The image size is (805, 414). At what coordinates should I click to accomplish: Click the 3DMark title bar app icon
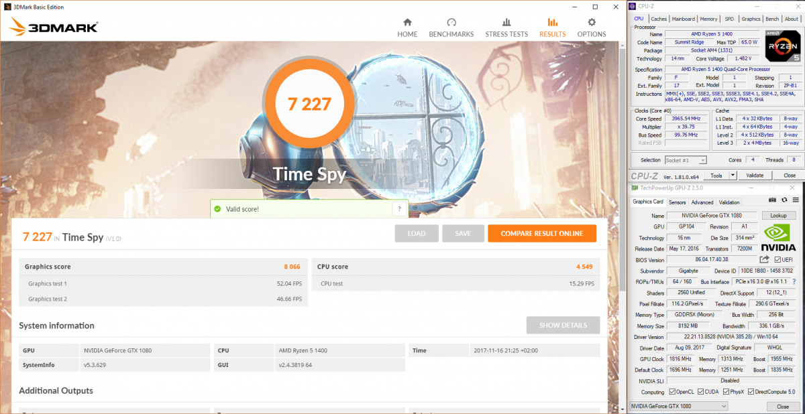7,5
